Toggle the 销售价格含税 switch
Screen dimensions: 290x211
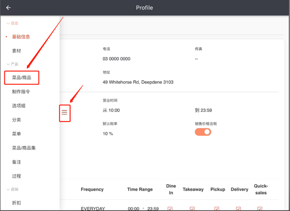pos(203,132)
